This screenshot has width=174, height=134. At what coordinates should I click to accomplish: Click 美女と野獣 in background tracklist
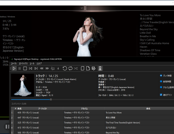pyautogui.click(x=146, y=19)
